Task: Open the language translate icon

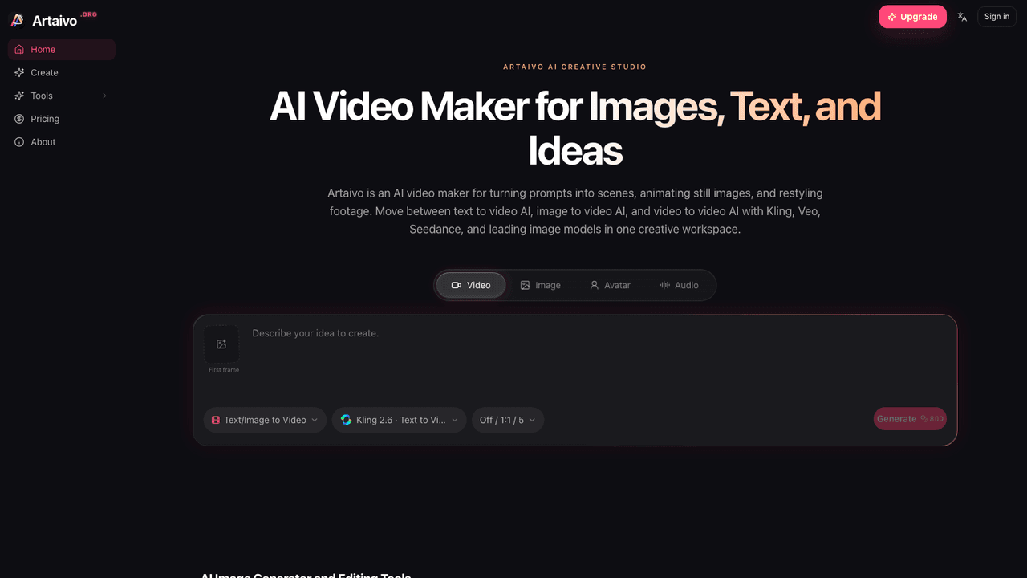Action: [962, 17]
